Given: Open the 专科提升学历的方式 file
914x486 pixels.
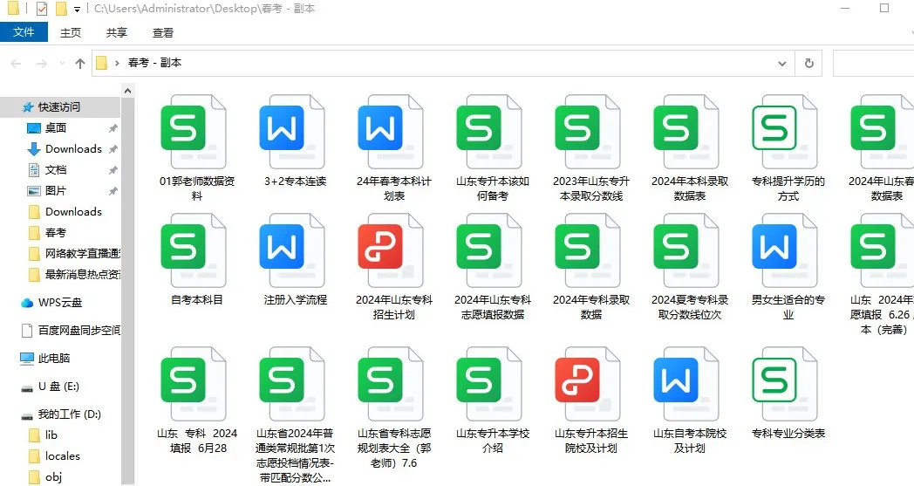Looking at the screenshot, I should [785, 132].
